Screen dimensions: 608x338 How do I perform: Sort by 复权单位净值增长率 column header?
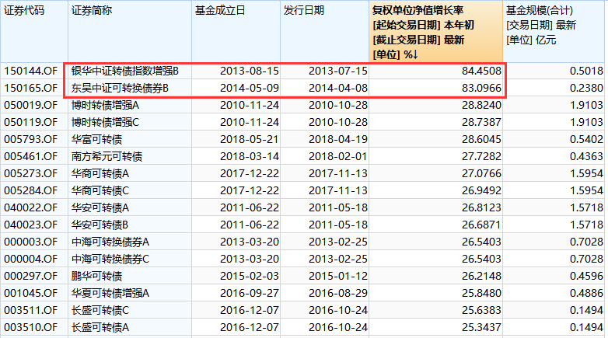[435, 32]
